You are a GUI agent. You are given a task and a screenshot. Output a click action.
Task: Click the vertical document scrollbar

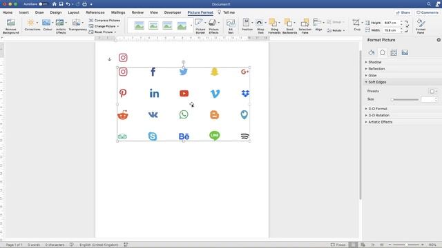361,125
